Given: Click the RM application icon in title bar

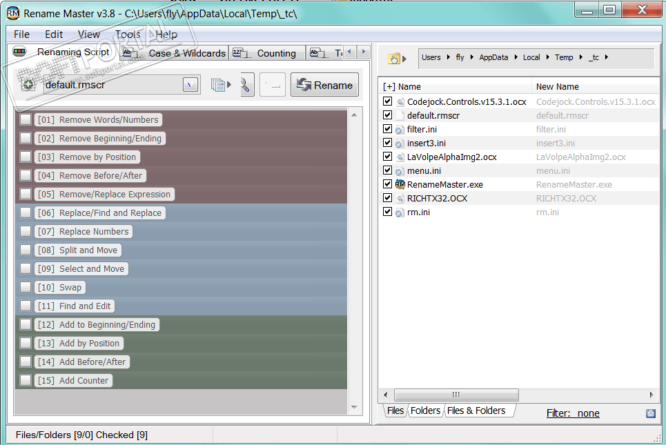Looking at the screenshot, I should 12,13.
